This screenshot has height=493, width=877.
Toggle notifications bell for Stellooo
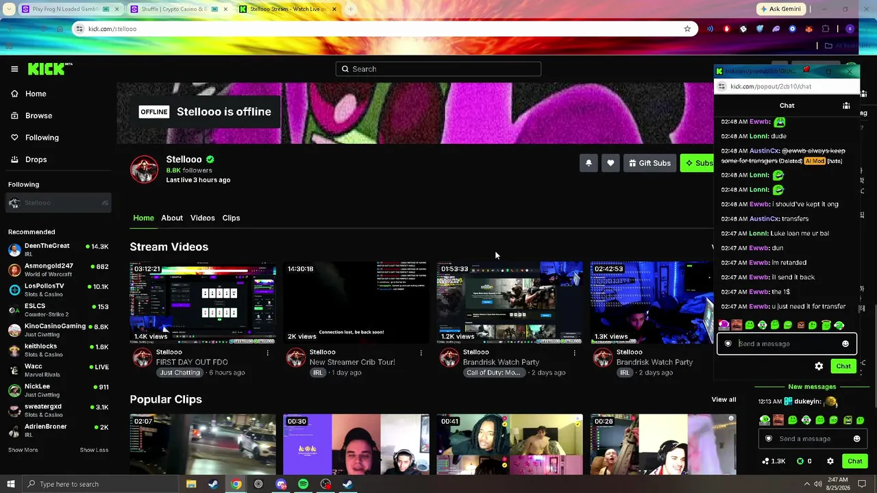589,163
